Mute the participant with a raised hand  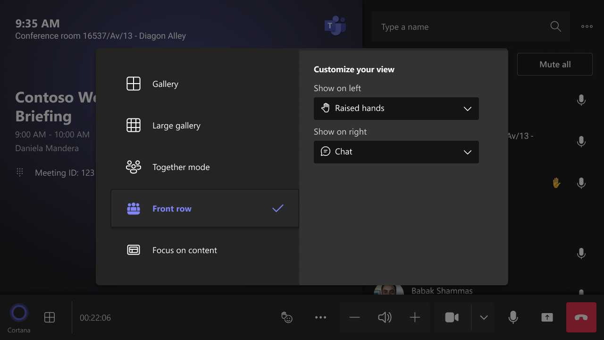pos(581,183)
